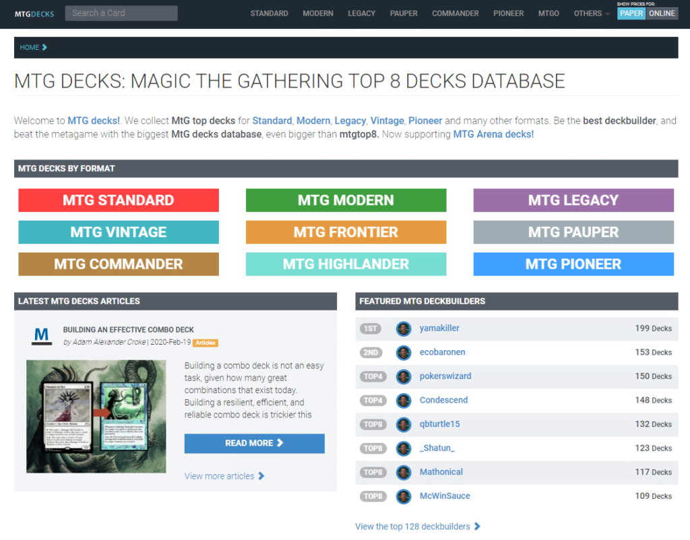Click the avatar next to ecobaronen
This screenshot has height=540, width=690.
404,352
